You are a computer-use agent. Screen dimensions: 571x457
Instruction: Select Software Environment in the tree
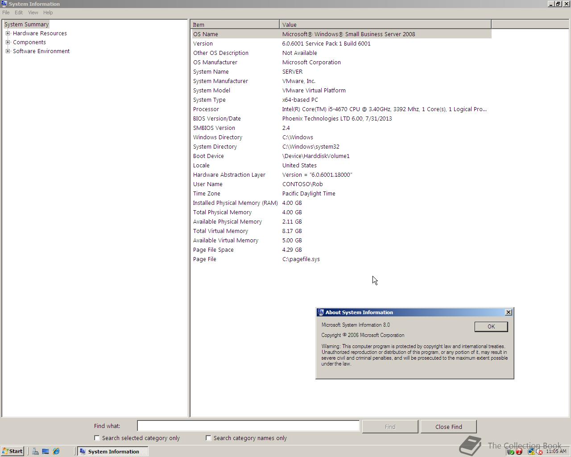pyautogui.click(x=41, y=51)
